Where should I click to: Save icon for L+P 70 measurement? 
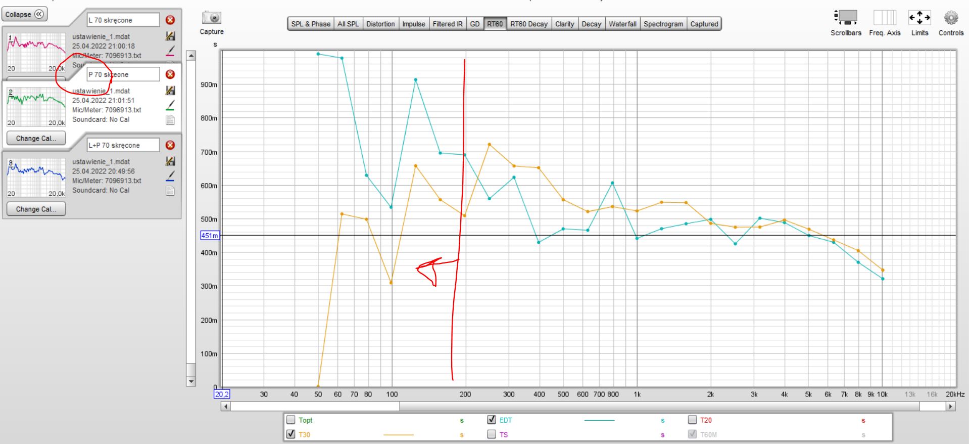170,161
